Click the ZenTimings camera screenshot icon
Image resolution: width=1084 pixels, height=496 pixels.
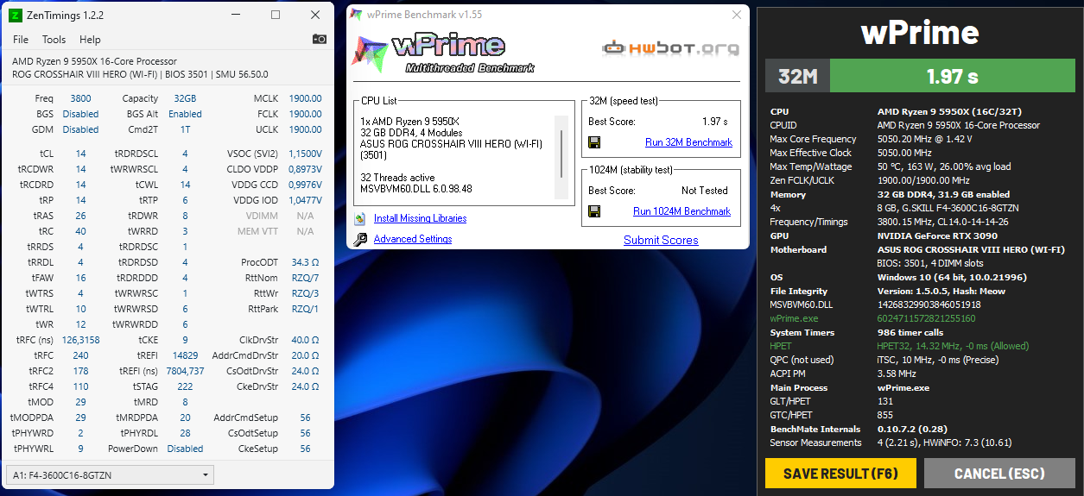coord(320,39)
